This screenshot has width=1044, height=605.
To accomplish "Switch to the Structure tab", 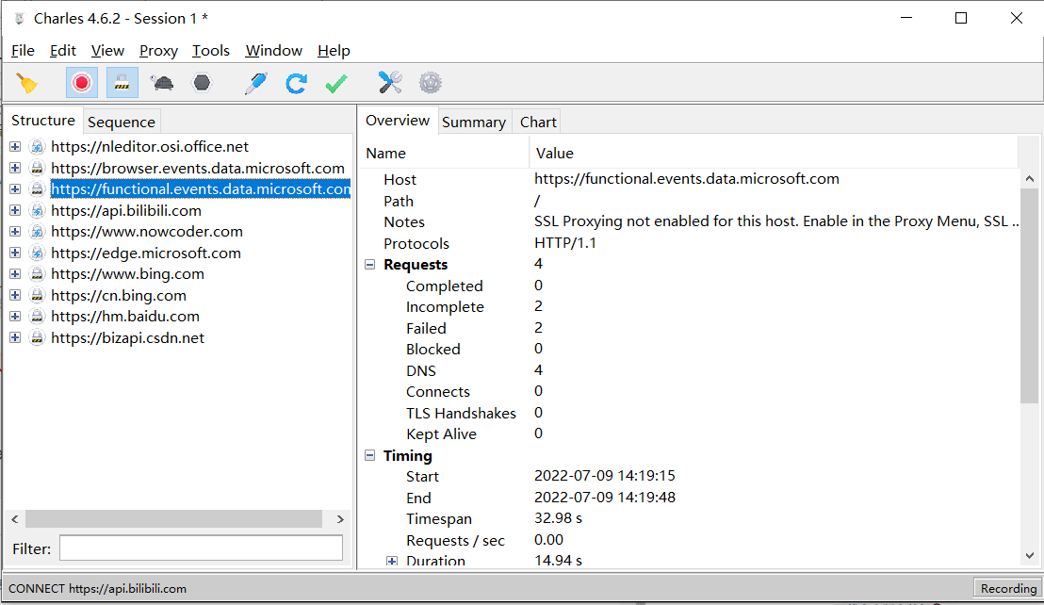I will 43,121.
